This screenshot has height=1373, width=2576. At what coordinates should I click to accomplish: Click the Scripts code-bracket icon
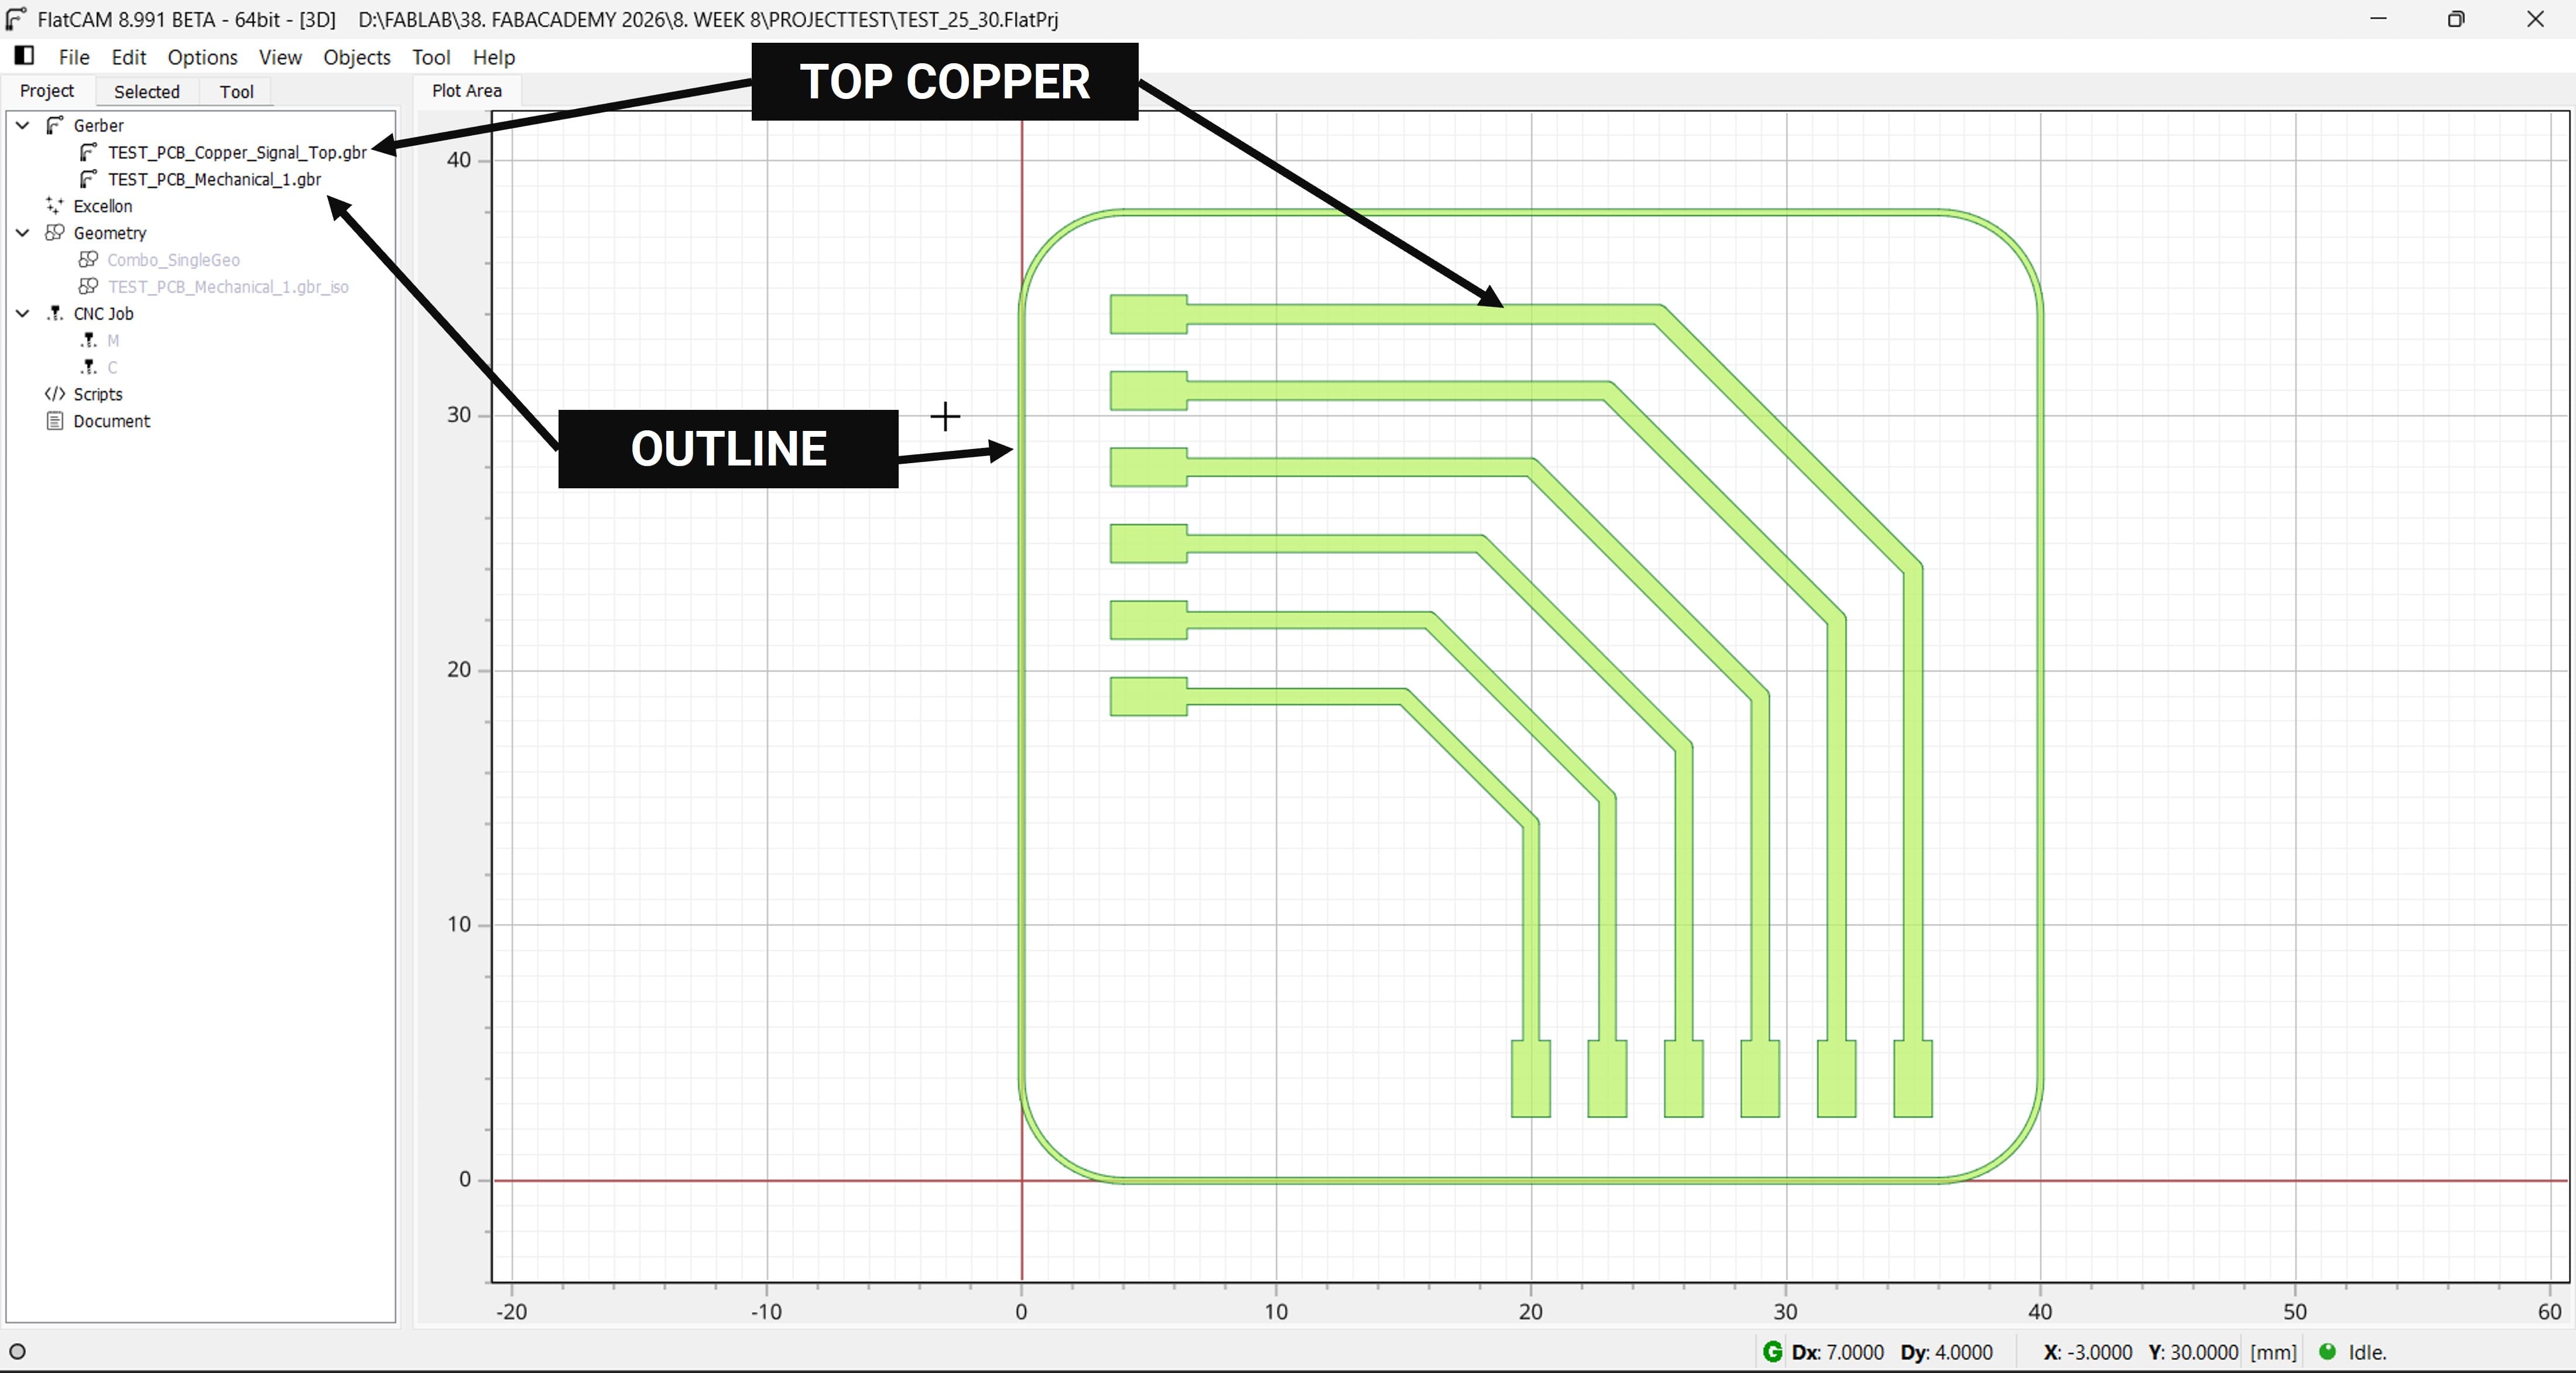pos(55,394)
